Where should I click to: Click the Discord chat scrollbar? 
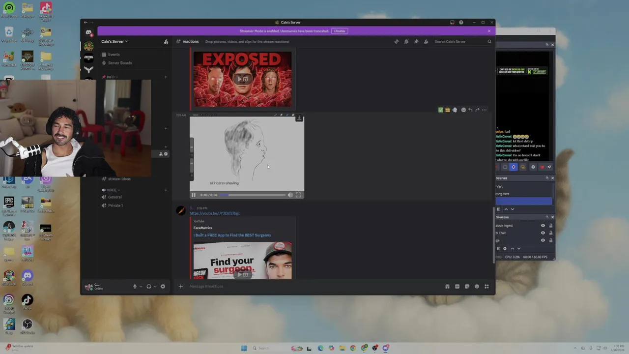pyautogui.click(x=493, y=236)
